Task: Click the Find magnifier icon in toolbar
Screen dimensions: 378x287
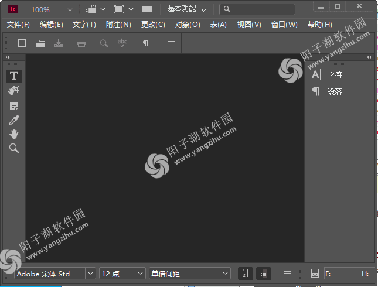Action: [x=104, y=43]
